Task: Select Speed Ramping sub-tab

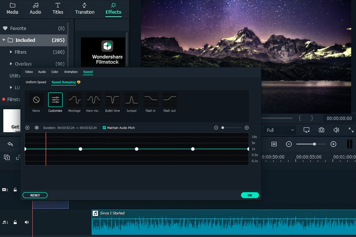Action: tap(63, 82)
